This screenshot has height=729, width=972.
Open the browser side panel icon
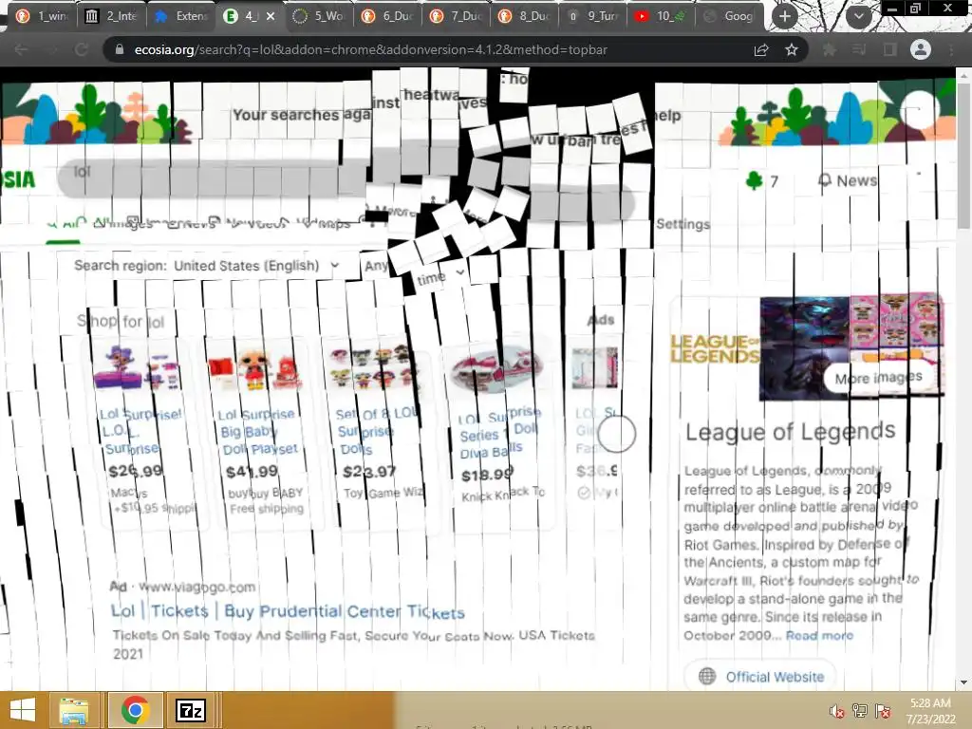[890, 49]
